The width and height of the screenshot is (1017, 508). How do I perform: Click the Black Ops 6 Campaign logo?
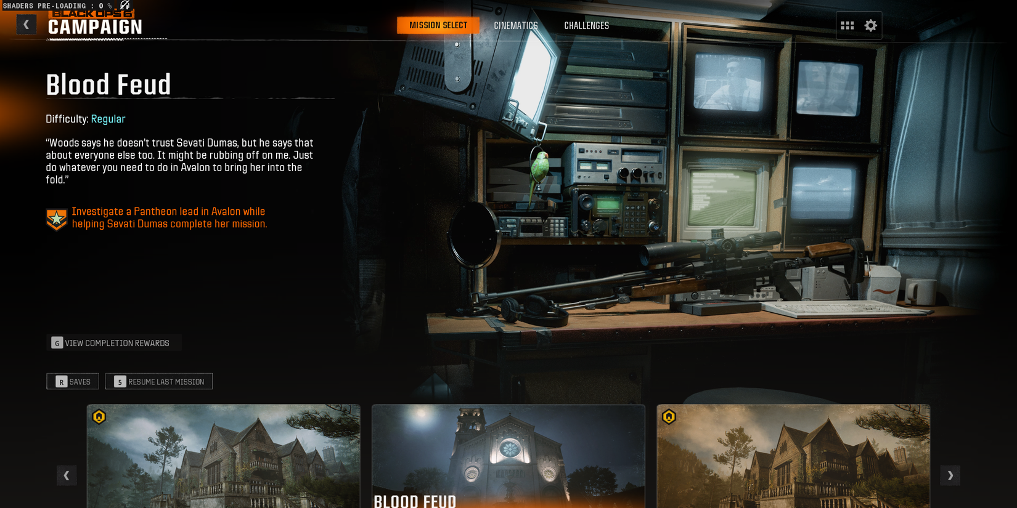click(95, 23)
